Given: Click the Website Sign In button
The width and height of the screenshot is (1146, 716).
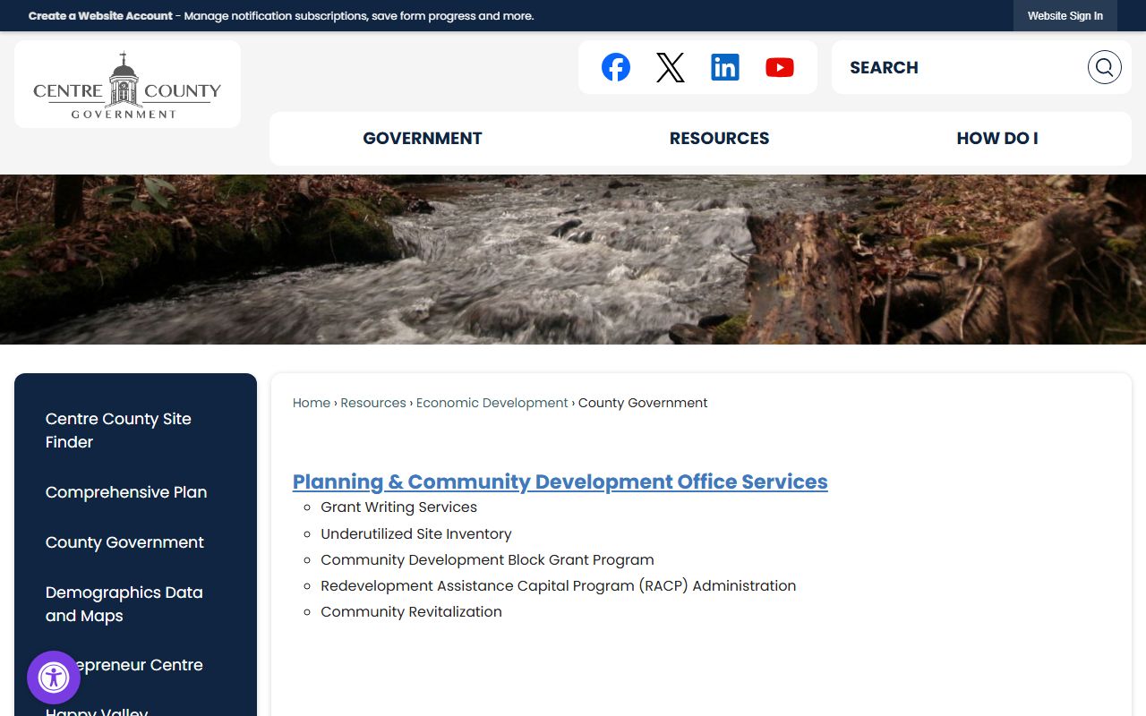Looking at the screenshot, I should (1065, 16).
